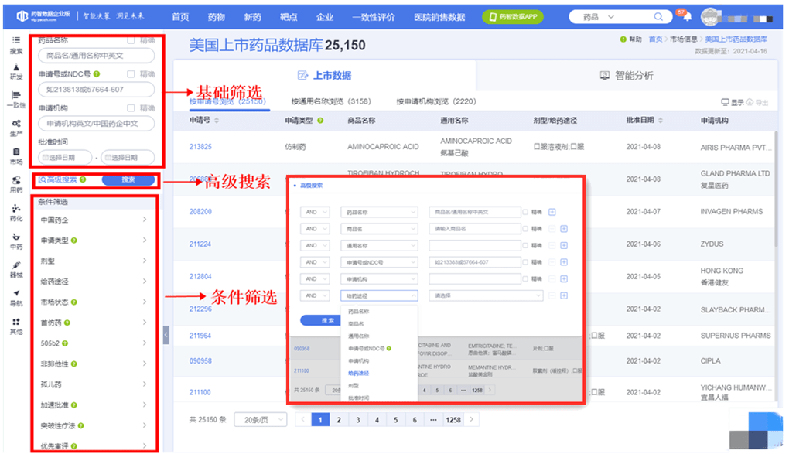Enable 精确 in the advanced search 申请机构 row
Screen dimensions: 789x454
(x=525, y=278)
